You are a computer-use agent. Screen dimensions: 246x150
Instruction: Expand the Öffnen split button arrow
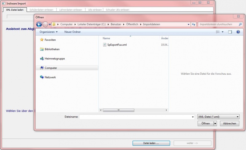pyautogui.click(x=215, y=123)
